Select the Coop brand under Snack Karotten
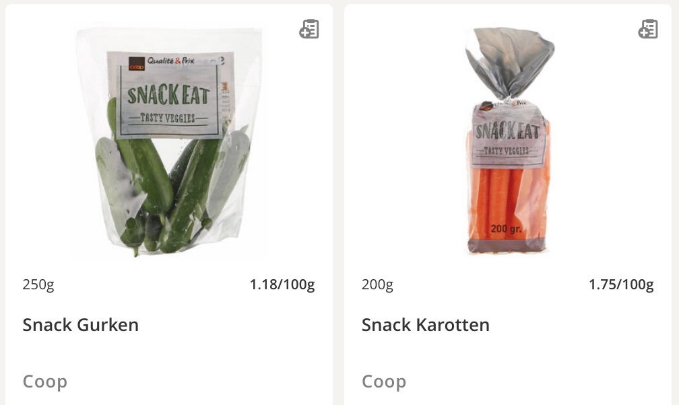This screenshot has width=679, height=405. pos(384,381)
